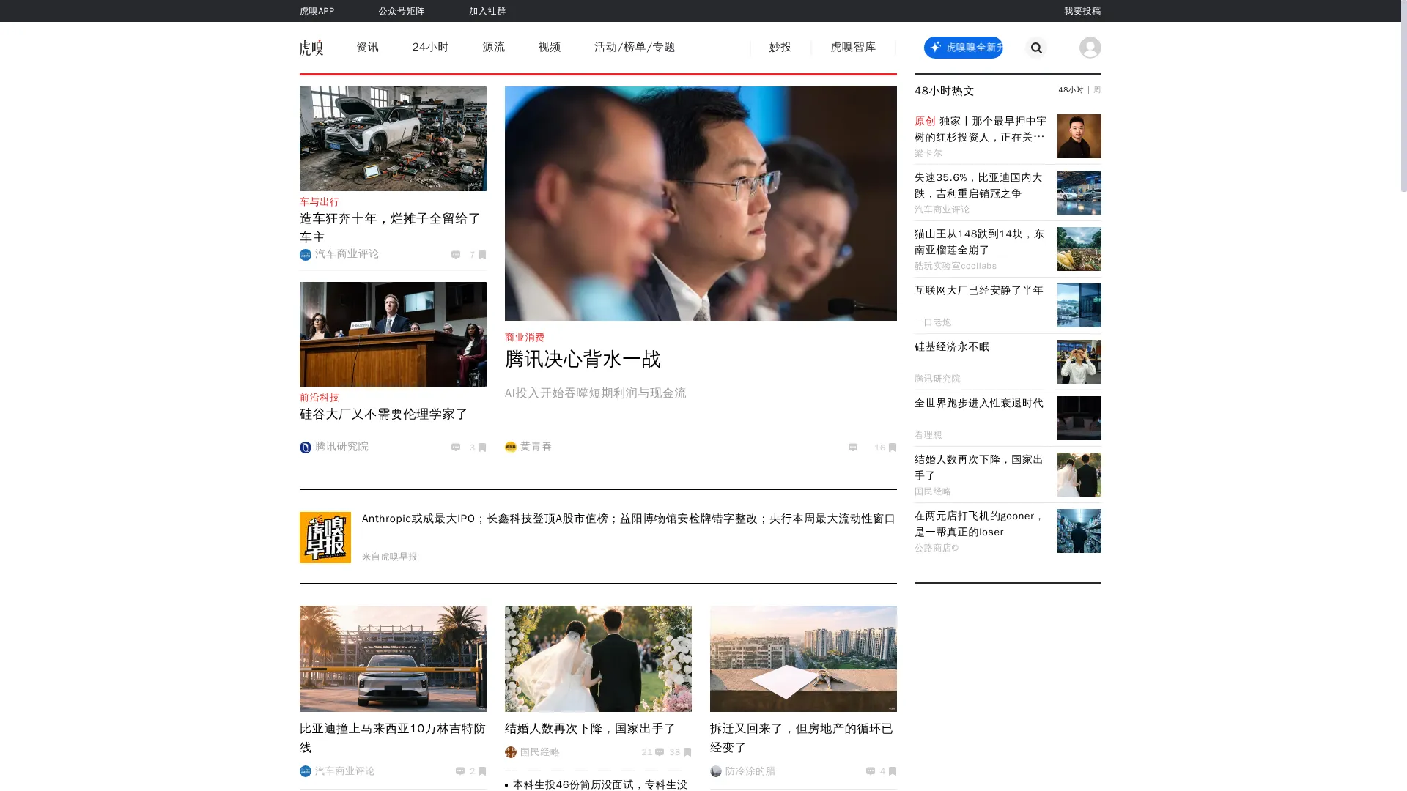Open the 虎嗅早报 logo image
1407x791 pixels.
click(x=325, y=538)
